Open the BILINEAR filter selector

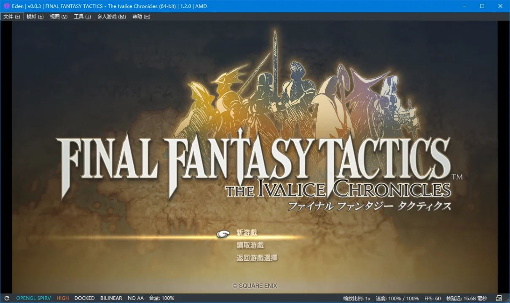point(111,298)
